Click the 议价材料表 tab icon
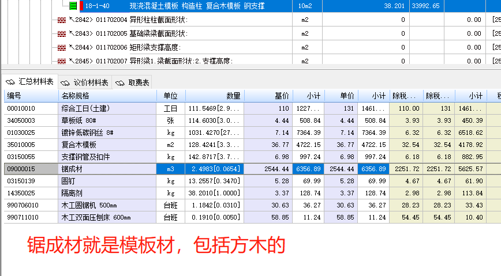This screenshot has width=501, height=276. (65, 84)
